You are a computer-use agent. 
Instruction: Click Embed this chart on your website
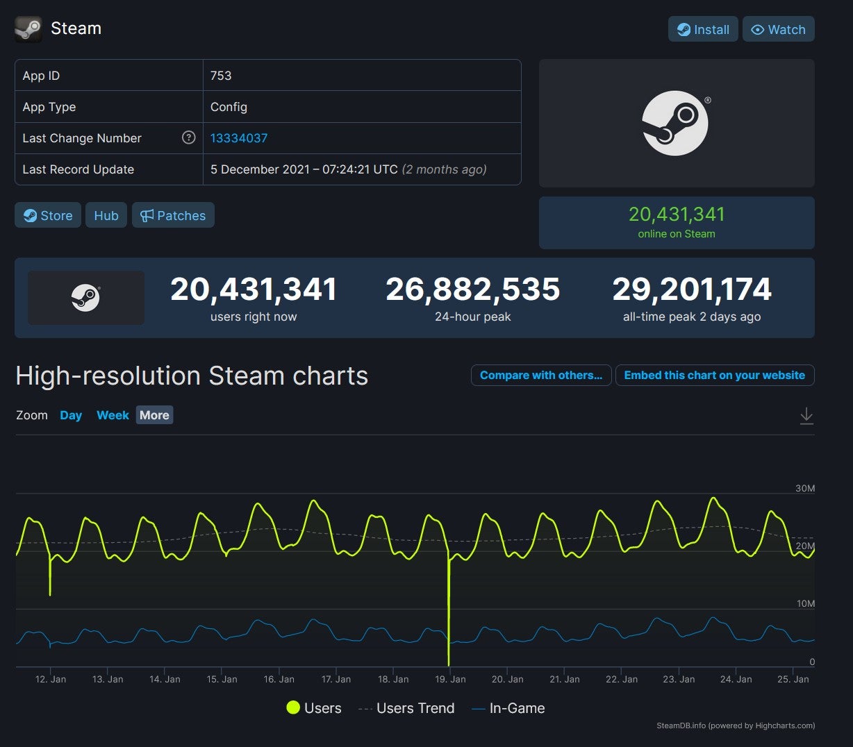715,375
